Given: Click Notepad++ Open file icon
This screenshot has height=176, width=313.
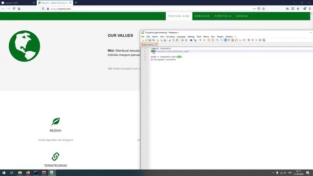Looking at the screenshot, I should point(146,40).
